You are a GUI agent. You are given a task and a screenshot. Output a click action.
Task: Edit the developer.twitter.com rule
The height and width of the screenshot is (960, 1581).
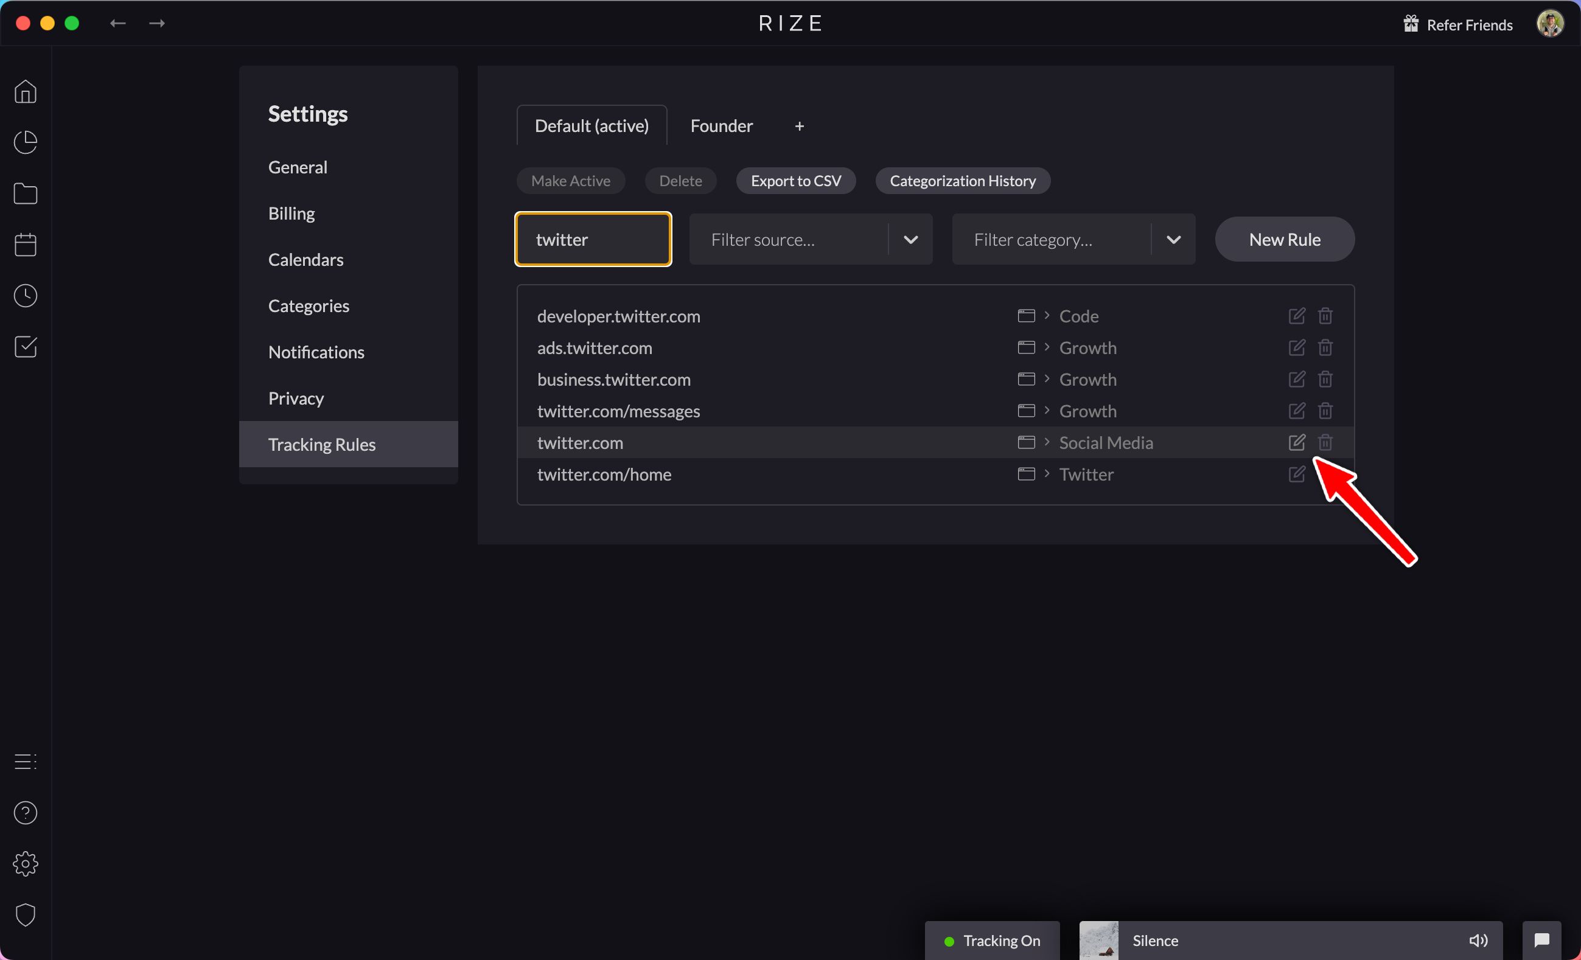[x=1297, y=316]
